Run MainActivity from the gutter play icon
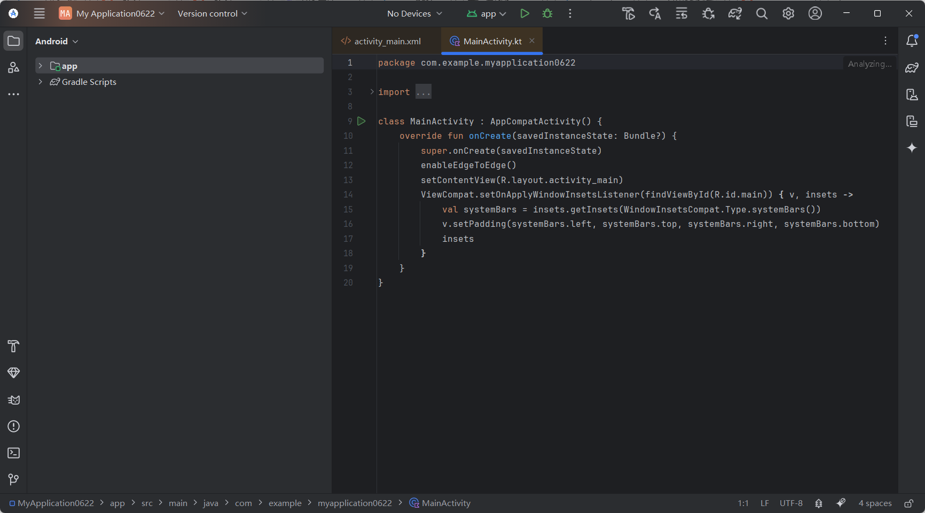The width and height of the screenshot is (925, 513). 362,121
